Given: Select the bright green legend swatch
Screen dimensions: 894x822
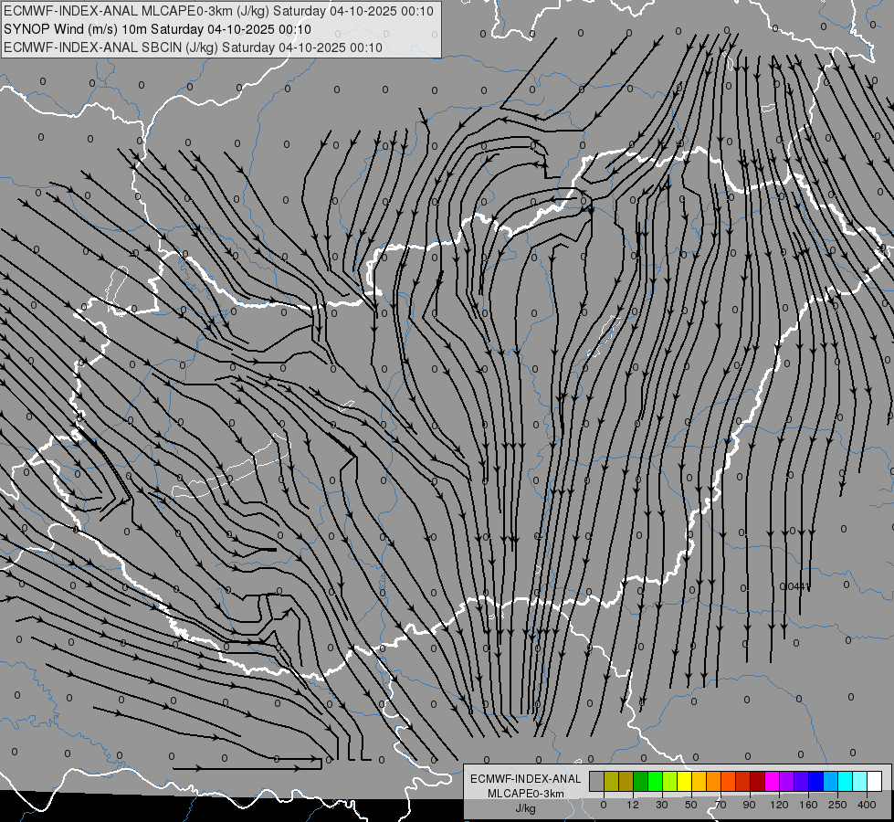Looking at the screenshot, I should pyautogui.click(x=655, y=781).
